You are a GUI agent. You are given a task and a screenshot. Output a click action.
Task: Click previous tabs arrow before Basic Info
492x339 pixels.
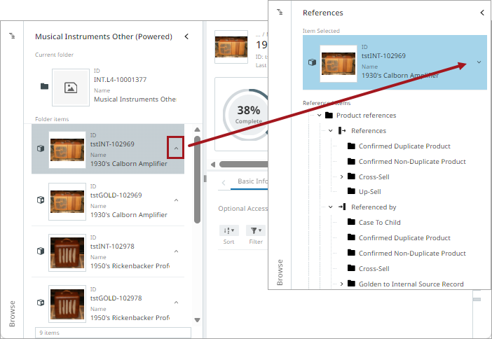tap(224, 183)
